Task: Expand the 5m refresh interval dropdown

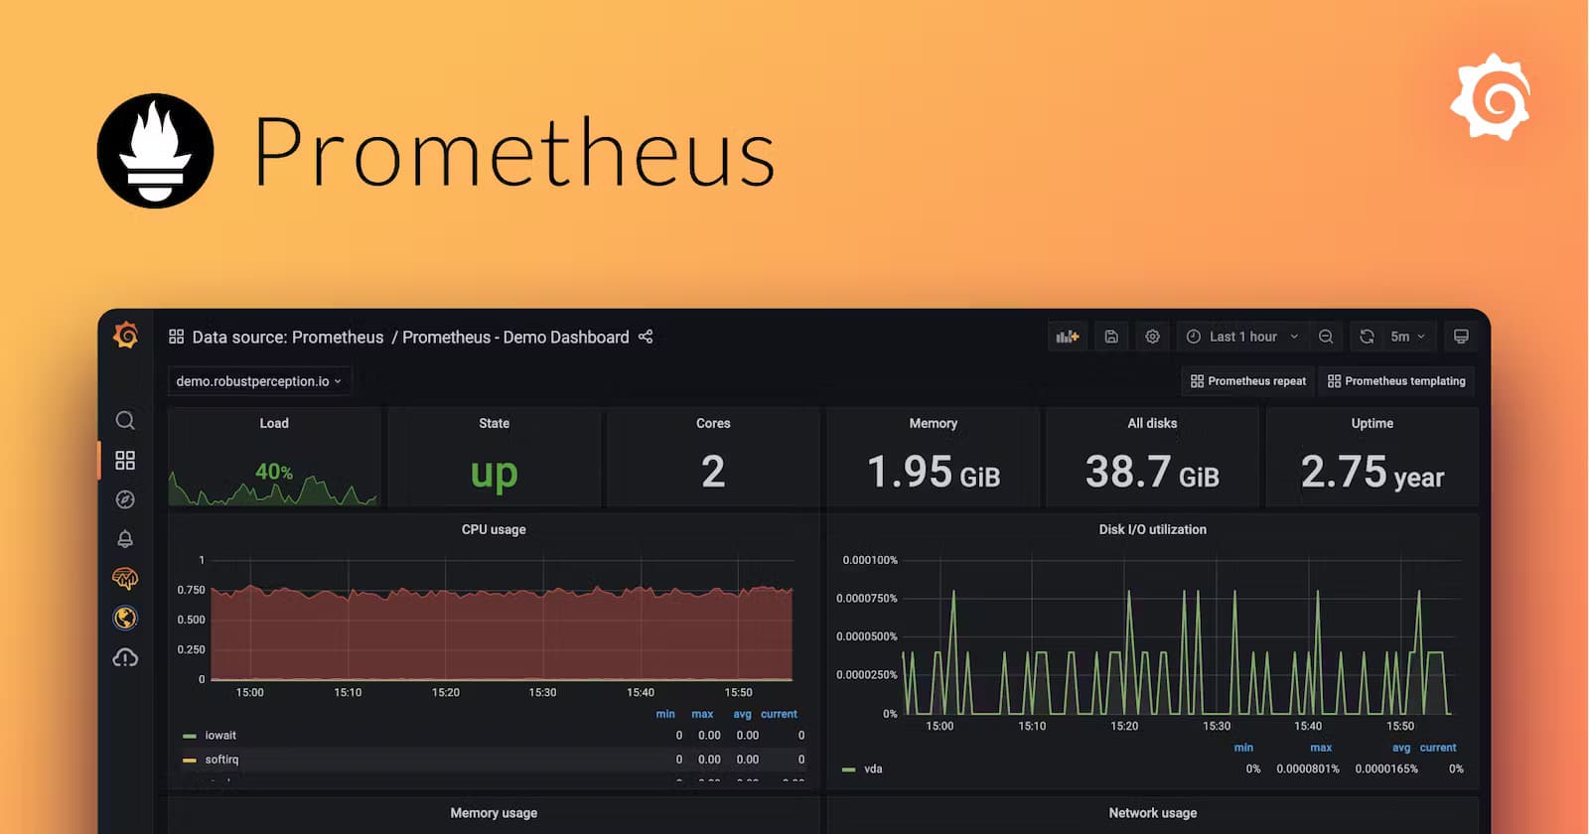Action: (x=1408, y=337)
